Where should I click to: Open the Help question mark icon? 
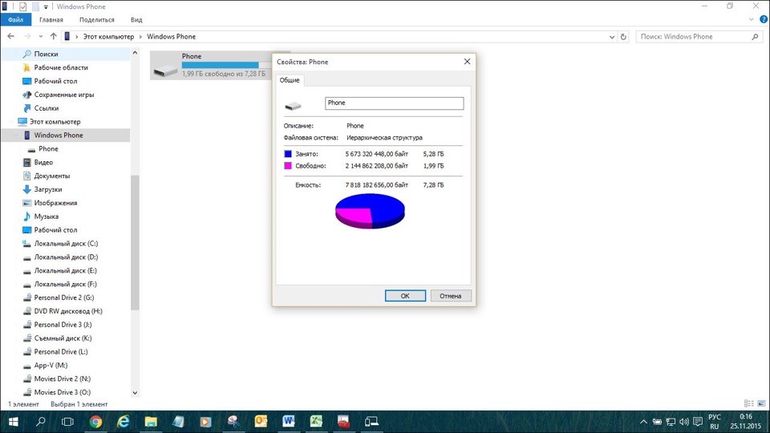pos(764,19)
